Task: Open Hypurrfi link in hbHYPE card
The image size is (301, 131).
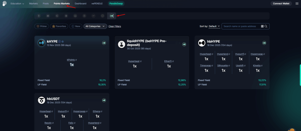Action: coord(240,54)
